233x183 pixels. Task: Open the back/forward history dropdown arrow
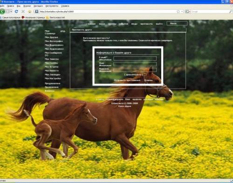(x=11, y=12)
